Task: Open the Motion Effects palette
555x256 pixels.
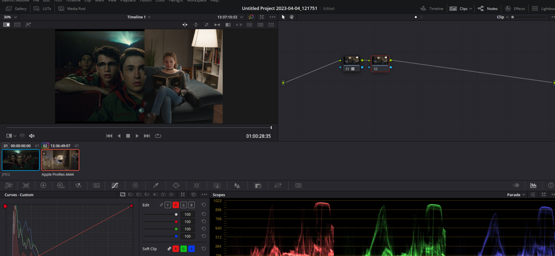Action: [96, 185]
